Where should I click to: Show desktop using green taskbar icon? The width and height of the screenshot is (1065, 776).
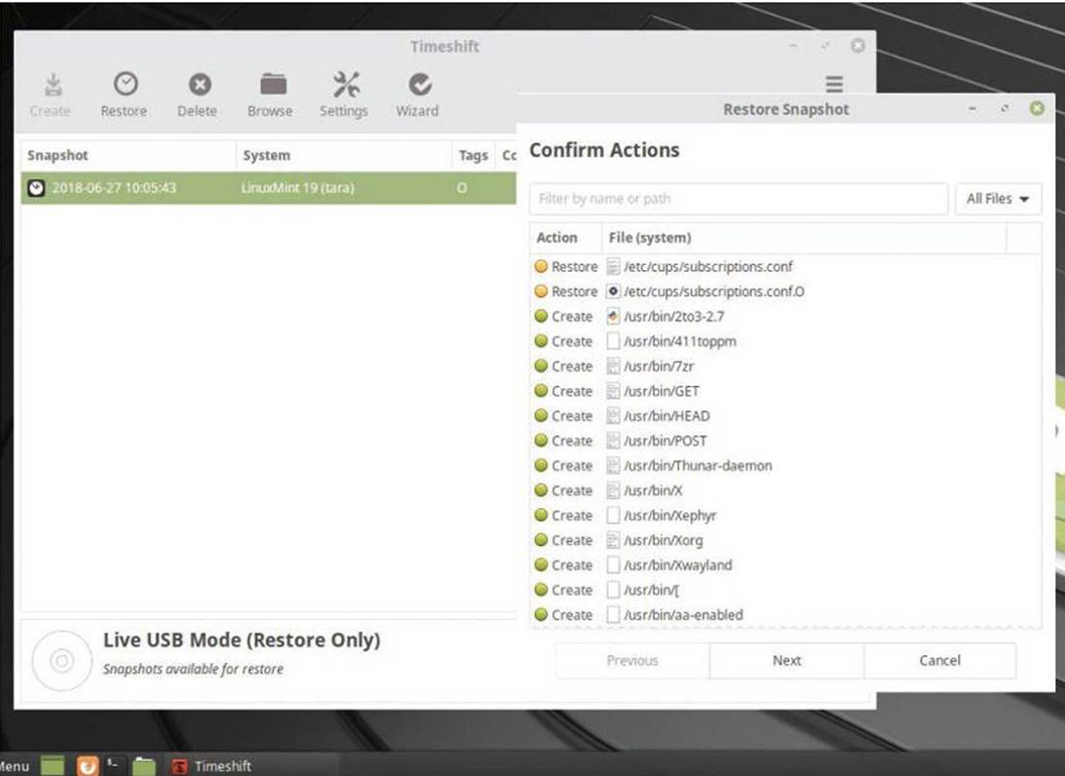coord(53,766)
